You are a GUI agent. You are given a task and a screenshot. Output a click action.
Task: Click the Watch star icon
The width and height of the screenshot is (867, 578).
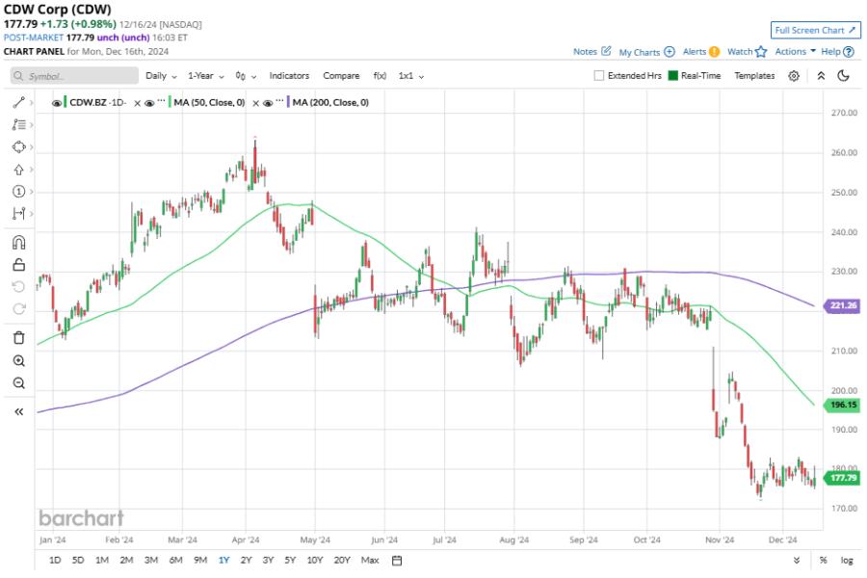click(x=761, y=51)
